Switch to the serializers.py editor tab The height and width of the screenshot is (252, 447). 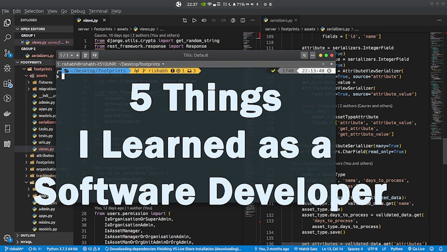click(281, 21)
